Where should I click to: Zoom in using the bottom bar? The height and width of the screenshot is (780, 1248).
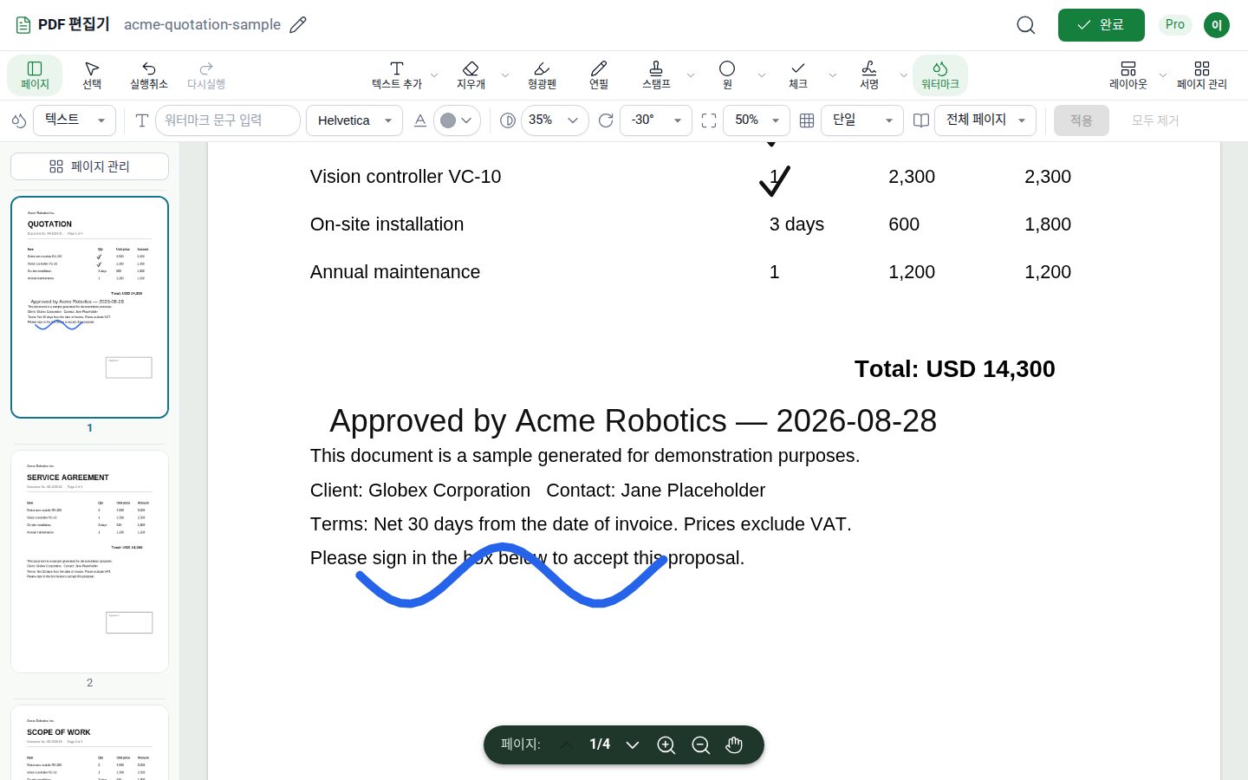666,745
